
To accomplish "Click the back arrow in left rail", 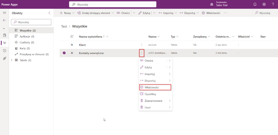I will pyautogui.click(x=4, y=20).
